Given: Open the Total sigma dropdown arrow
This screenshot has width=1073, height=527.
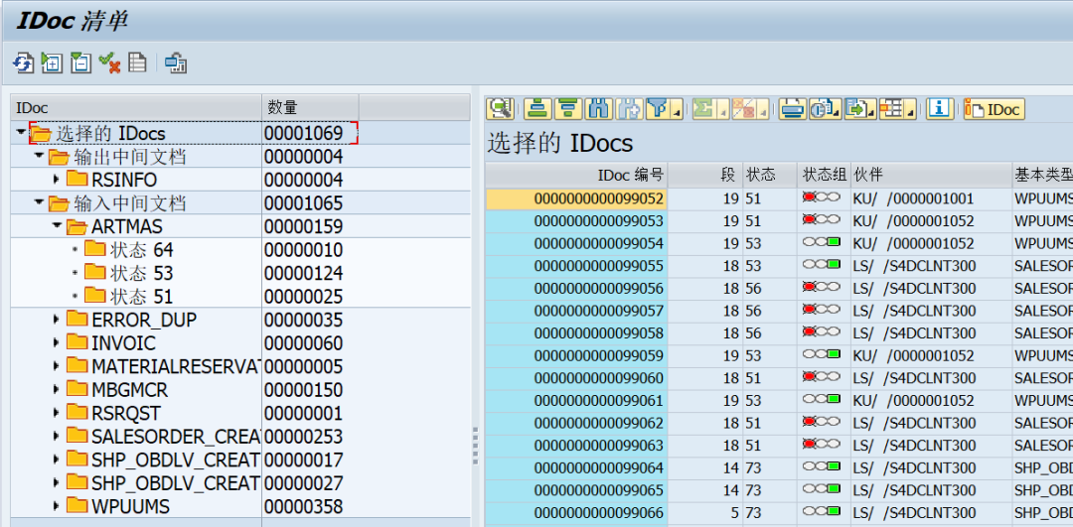Looking at the screenshot, I should pyautogui.click(x=722, y=111).
